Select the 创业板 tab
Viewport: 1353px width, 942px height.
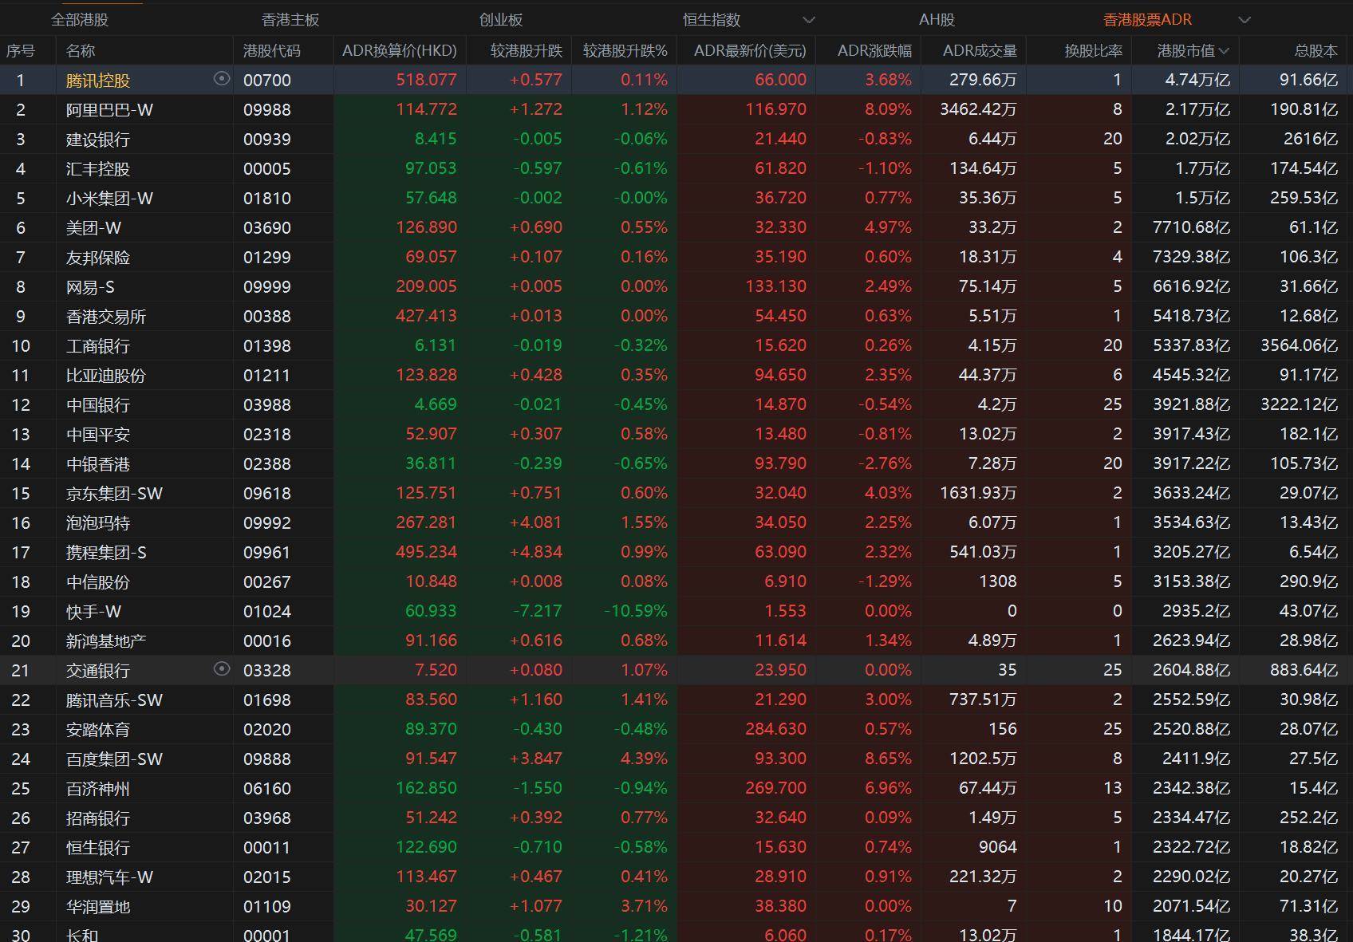coord(501,20)
